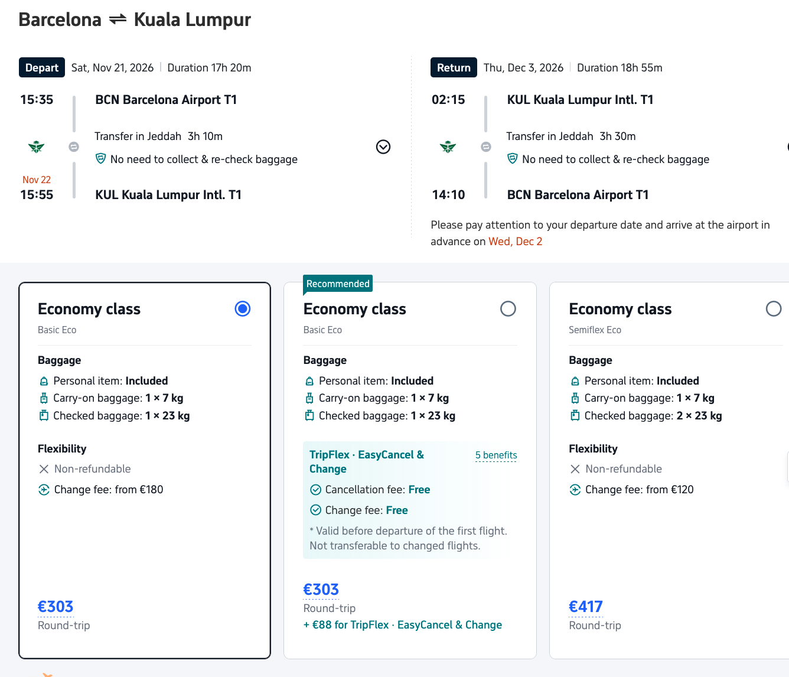789x677 pixels.
Task: Click the €303 price on the Recommended card
Action: coord(321,590)
